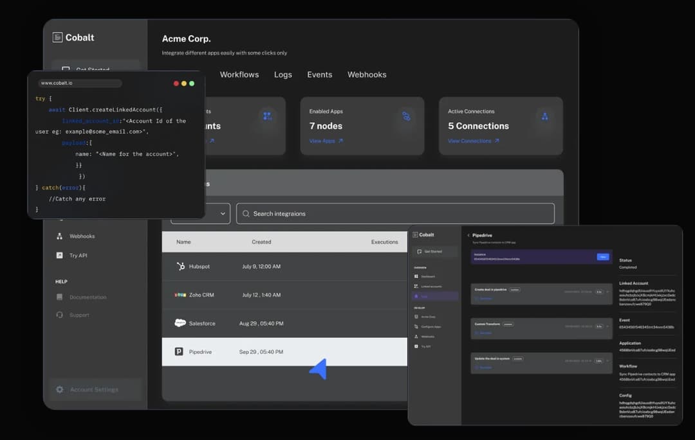Click the highlighted Logs item in the Pipedrive sidebar
Viewport: 695px width, 440px height.
[435, 296]
